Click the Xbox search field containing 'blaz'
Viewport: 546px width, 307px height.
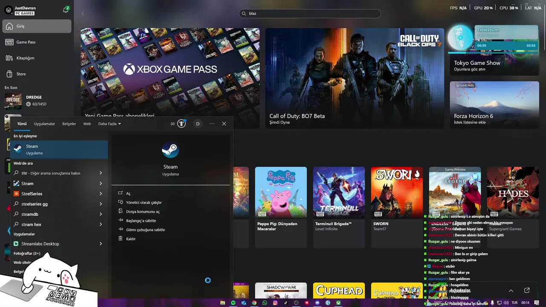click(310, 14)
